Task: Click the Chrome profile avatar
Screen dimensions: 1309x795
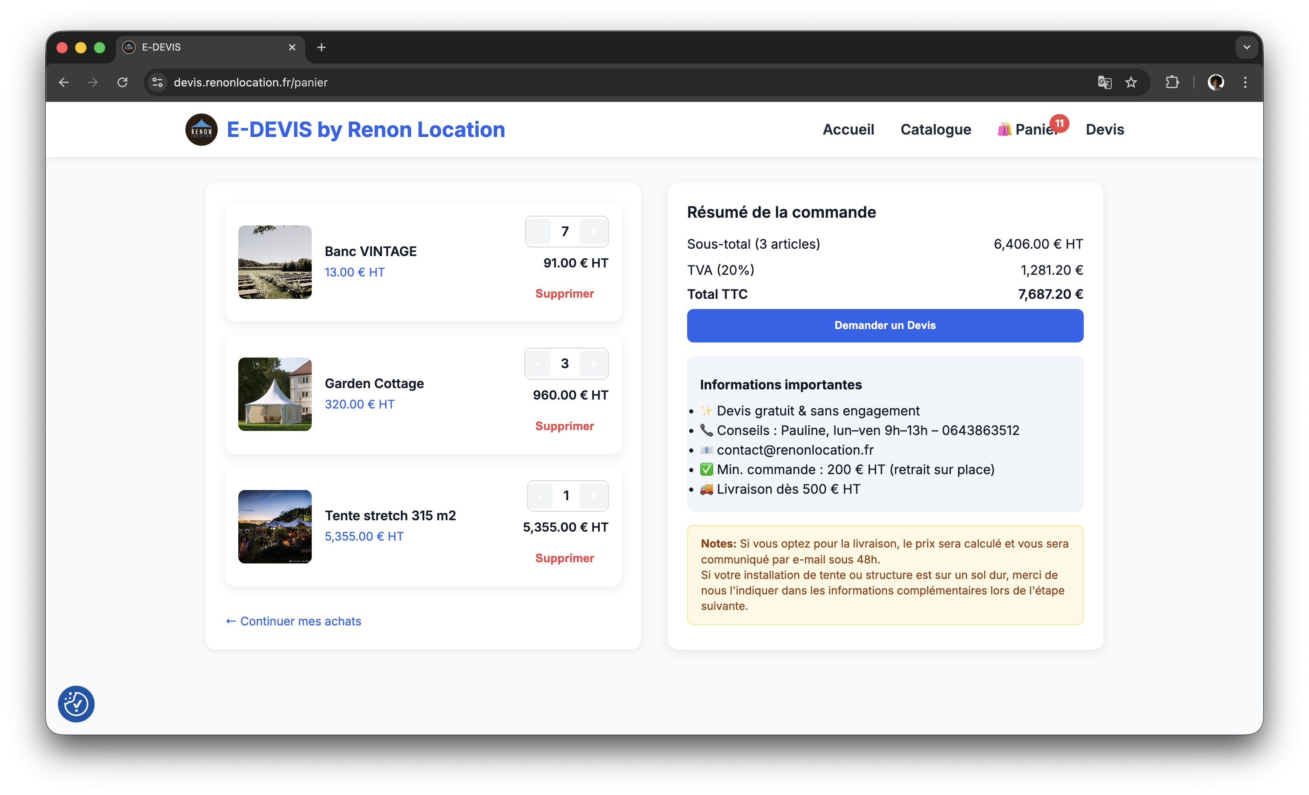Action: point(1216,82)
